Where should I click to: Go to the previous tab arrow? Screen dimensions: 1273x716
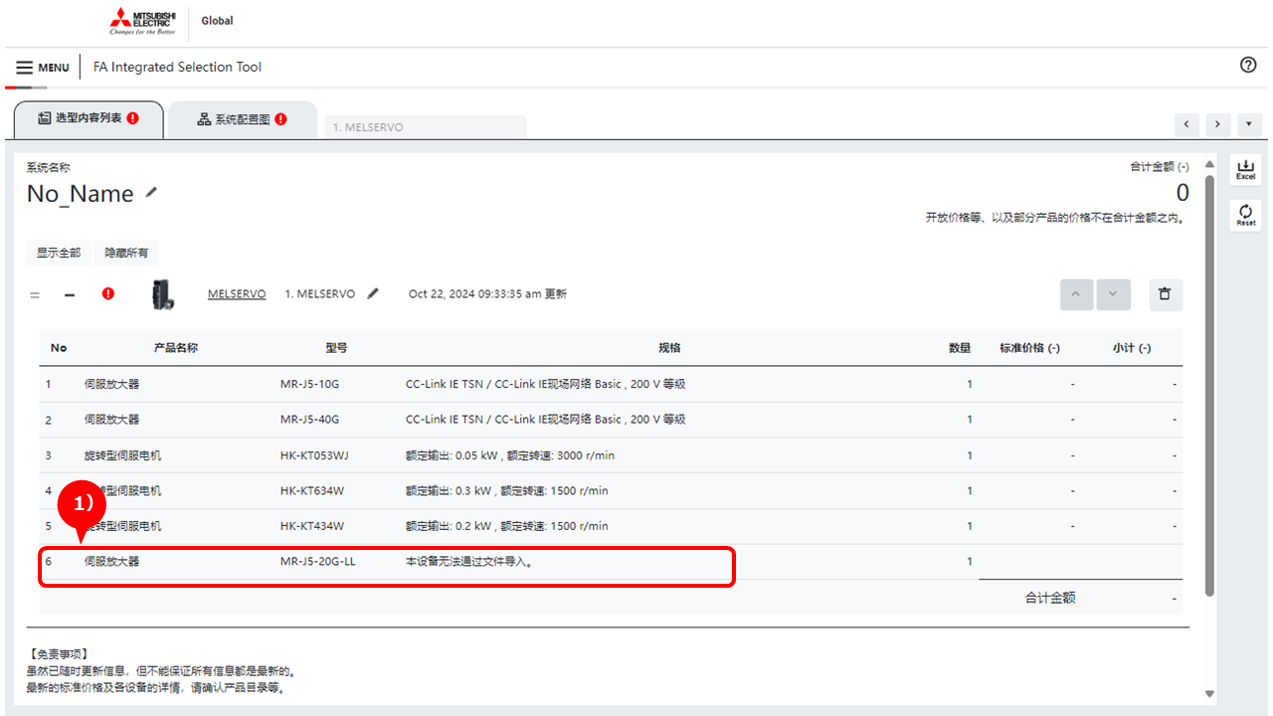click(1186, 124)
